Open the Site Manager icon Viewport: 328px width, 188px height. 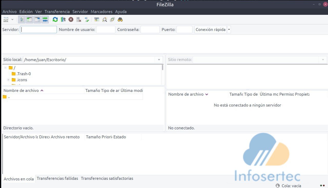6,19
